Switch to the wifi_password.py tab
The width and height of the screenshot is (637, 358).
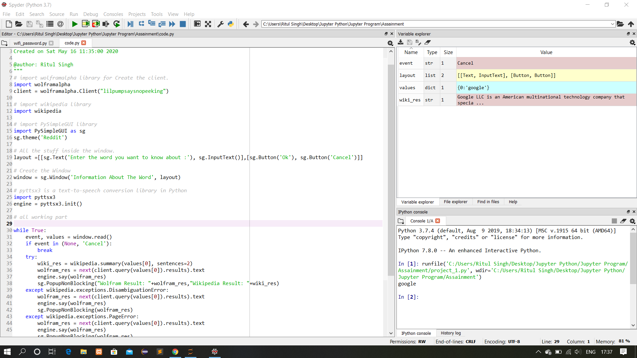pos(30,43)
